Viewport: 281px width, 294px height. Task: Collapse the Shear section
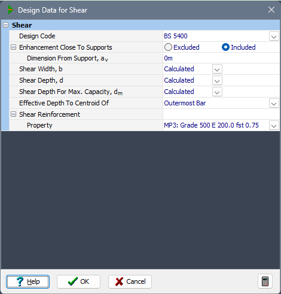(6, 25)
